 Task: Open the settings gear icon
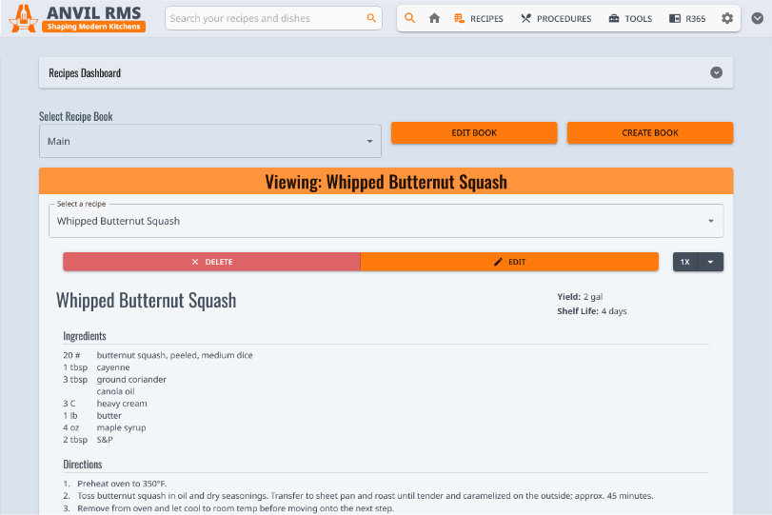[727, 18]
